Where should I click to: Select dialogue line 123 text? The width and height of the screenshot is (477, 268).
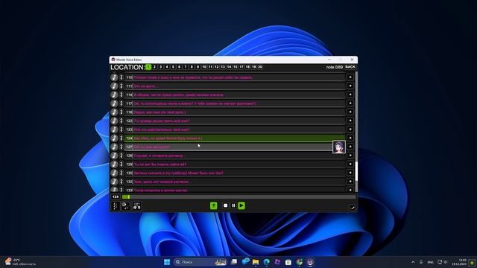click(162, 130)
